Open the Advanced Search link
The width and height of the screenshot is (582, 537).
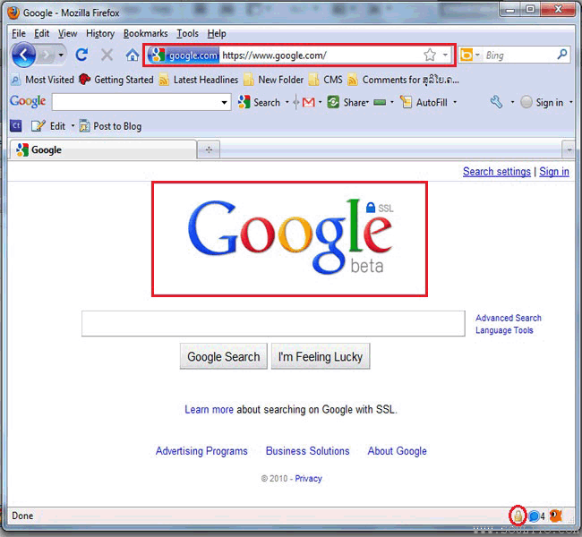pyautogui.click(x=508, y=318)
